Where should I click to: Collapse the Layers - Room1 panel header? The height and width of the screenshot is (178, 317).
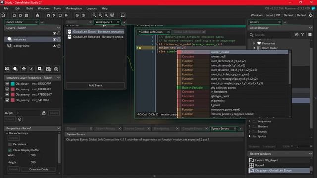tap(58, 28)
